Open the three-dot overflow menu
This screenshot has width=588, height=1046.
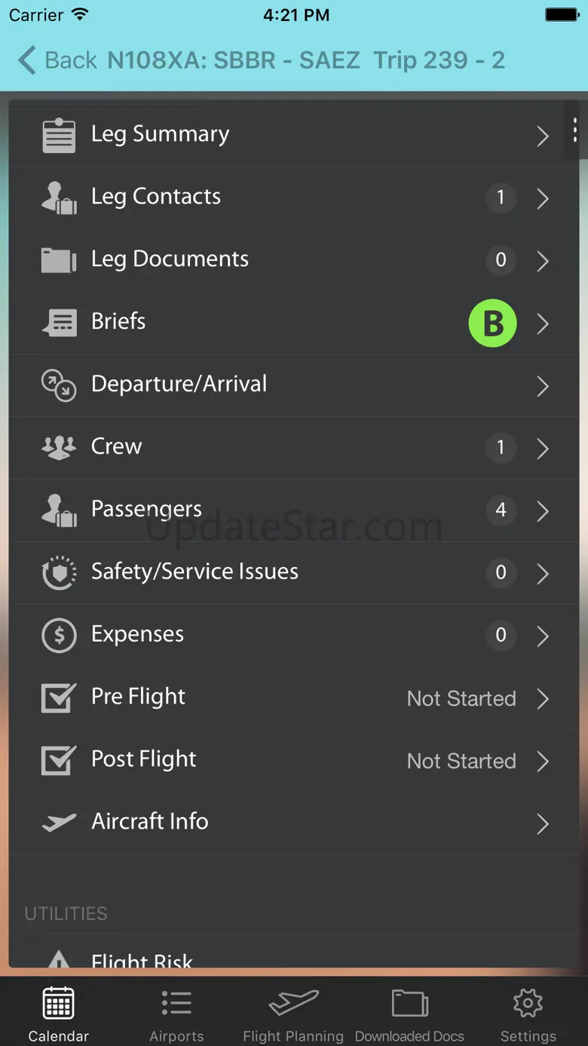[575, 130]
